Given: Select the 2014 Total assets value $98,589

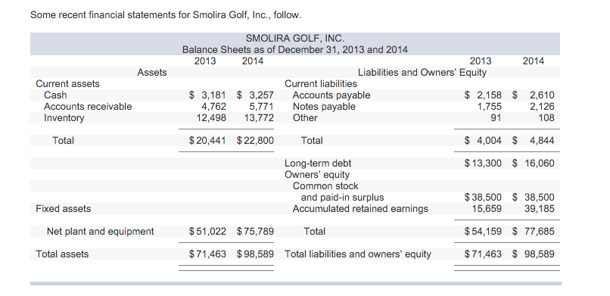Looking at the screenshot, I should coord(255,254).
